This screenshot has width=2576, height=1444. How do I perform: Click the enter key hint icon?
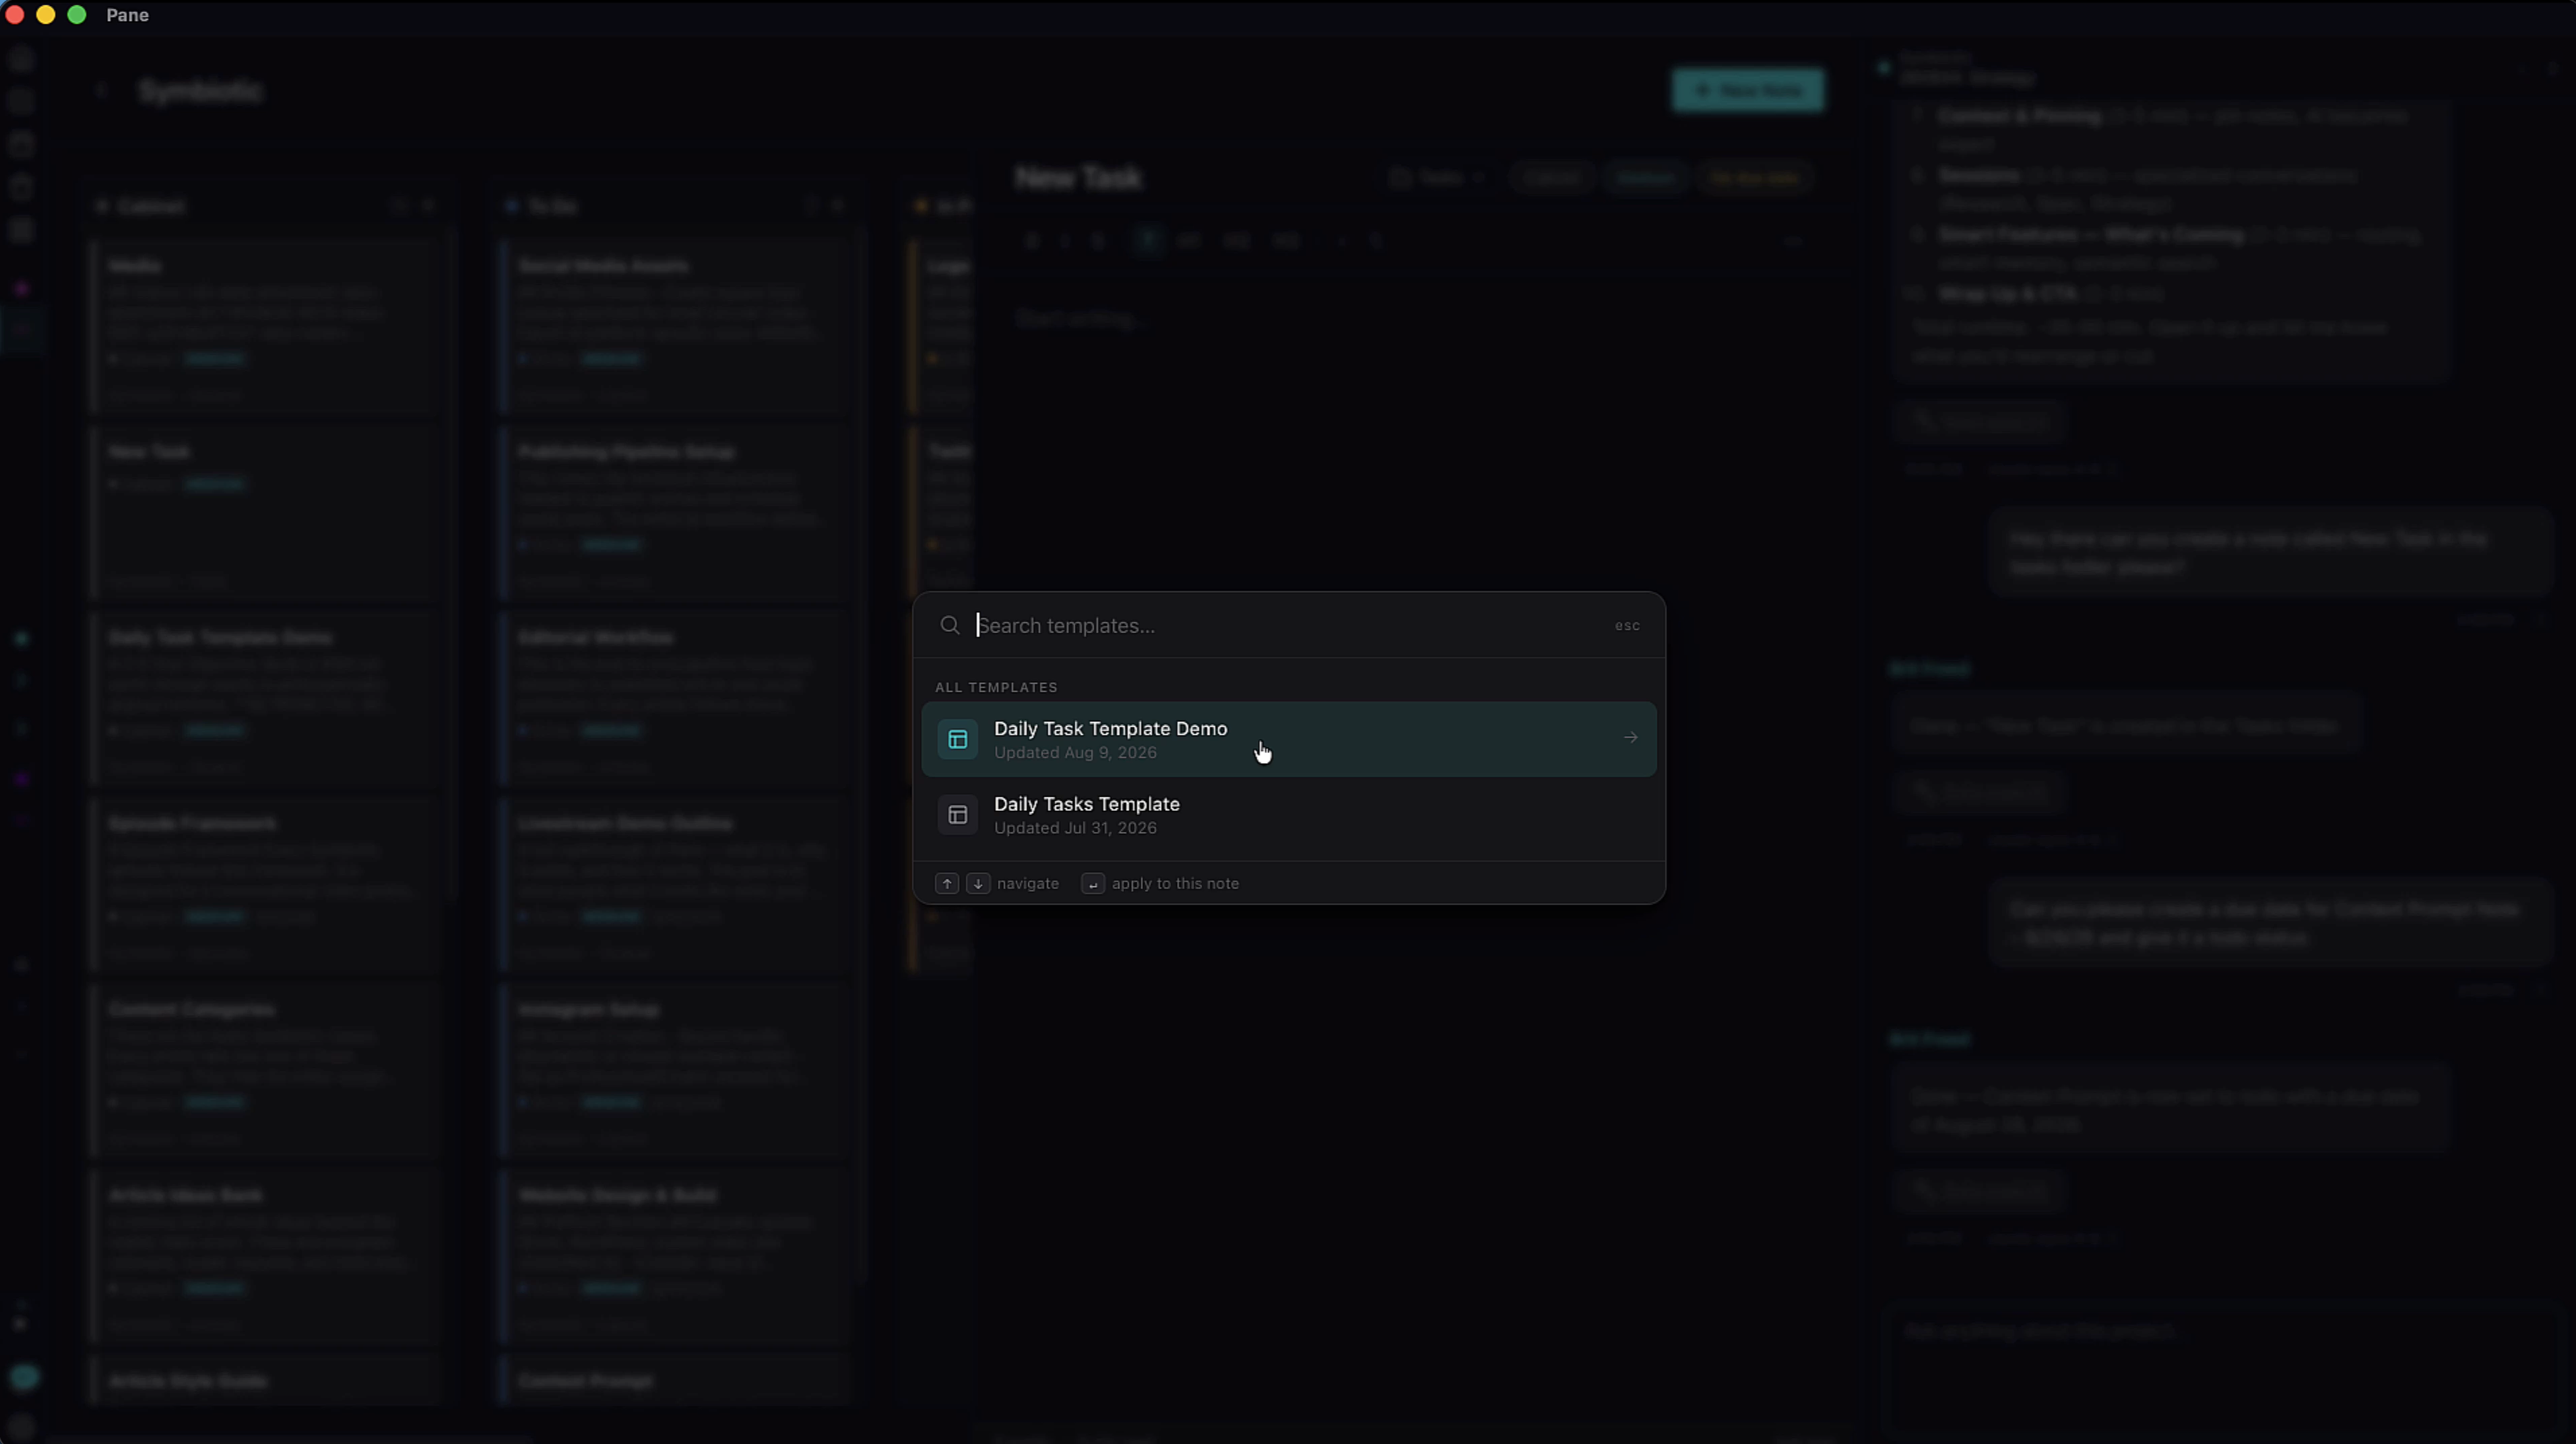tap(1093, 884)
